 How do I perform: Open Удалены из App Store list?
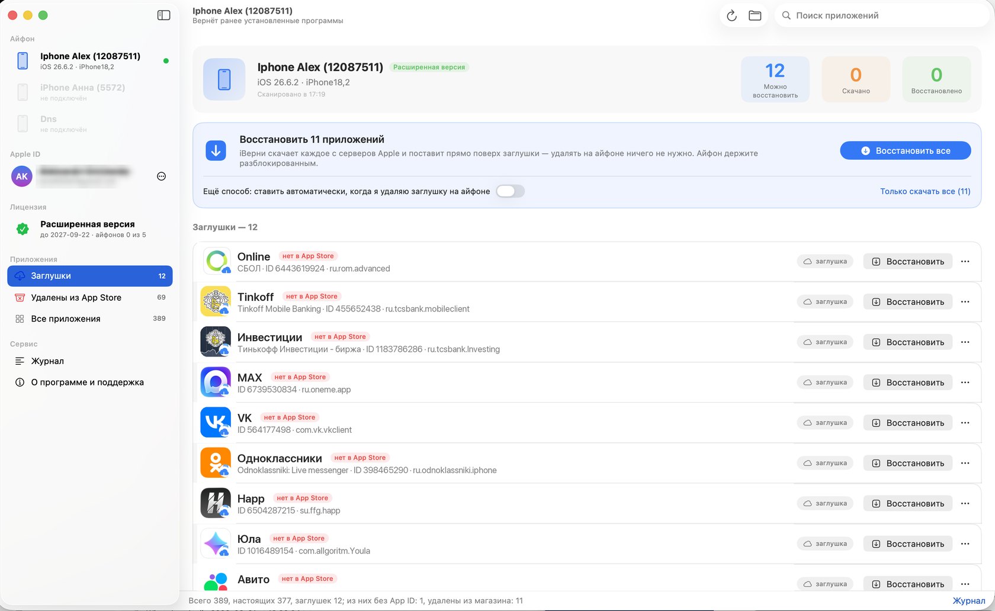click(x=90, y=297)
